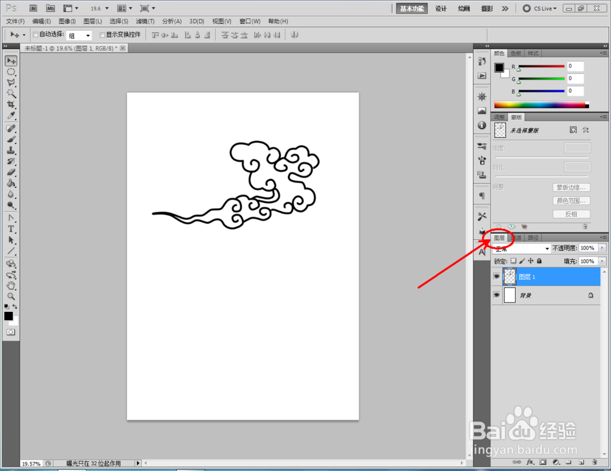Select the Blur tool
The image size is (611, 471).
(11, 194)
